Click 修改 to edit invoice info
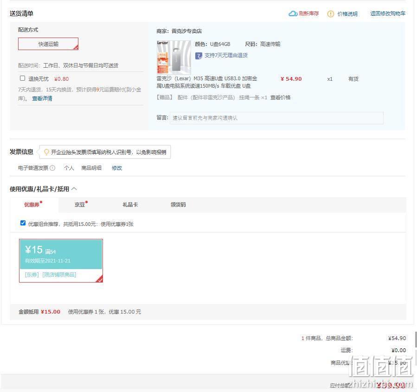This screenshot has height=392, width=417. (x=117, y=168)
